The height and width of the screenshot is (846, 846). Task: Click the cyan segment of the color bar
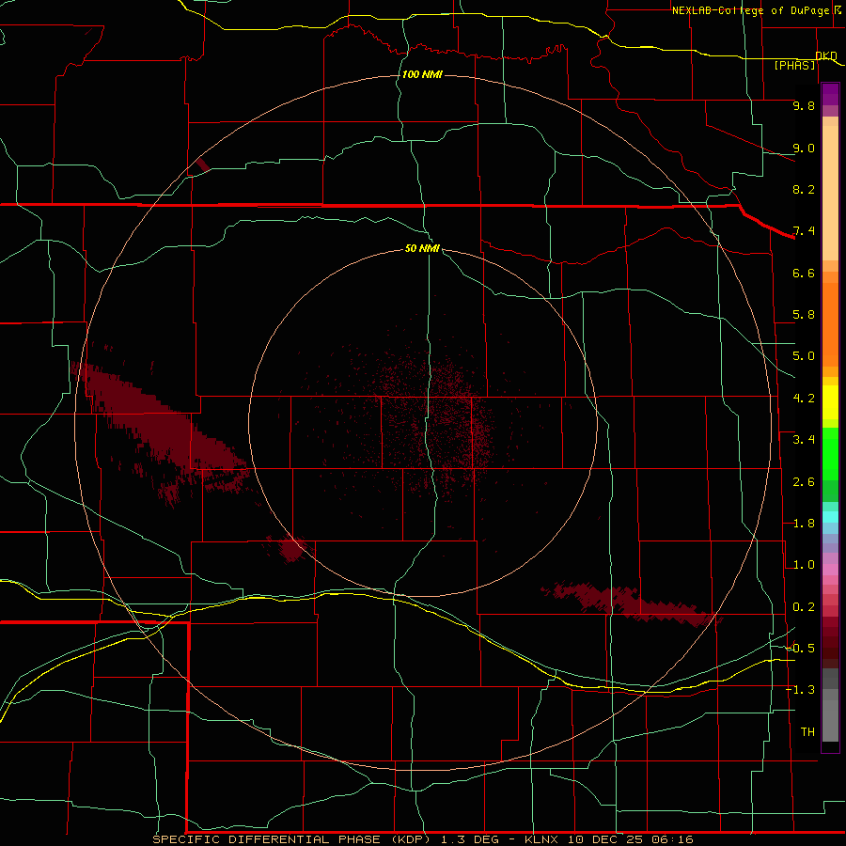(830, 517)
